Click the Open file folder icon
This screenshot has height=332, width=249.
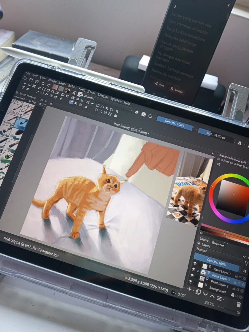(x=31, y=80)
